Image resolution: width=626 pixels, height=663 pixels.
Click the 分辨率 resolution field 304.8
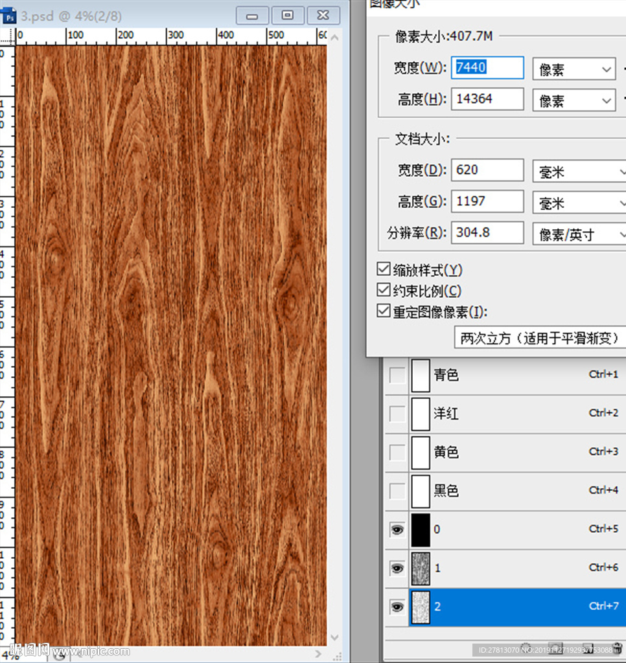click(x=487, y=232)
